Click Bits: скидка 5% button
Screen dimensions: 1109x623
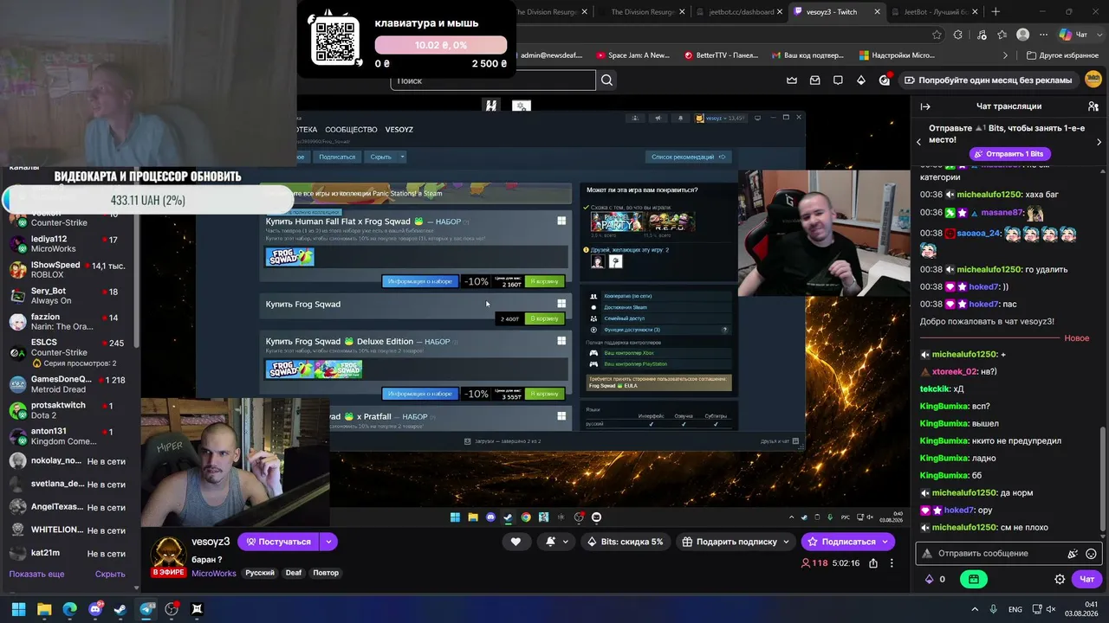pos(625,542)
